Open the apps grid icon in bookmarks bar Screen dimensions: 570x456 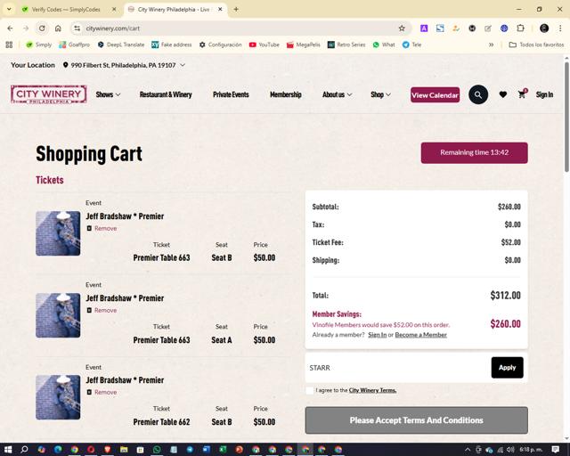tap(9, 45)
